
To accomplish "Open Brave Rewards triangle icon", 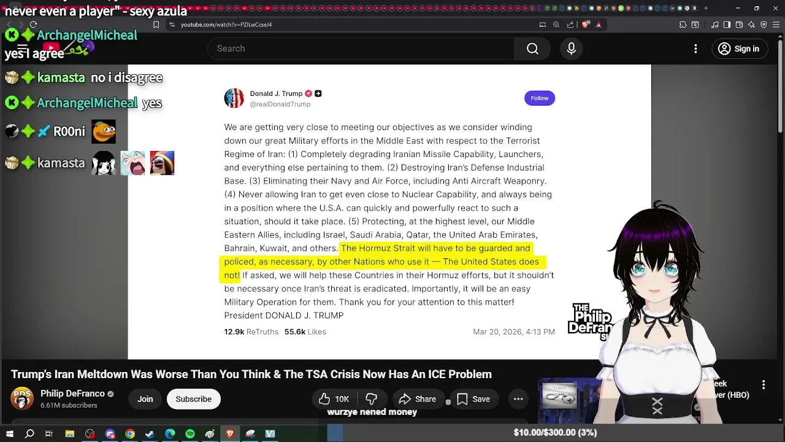I will 599,25.
